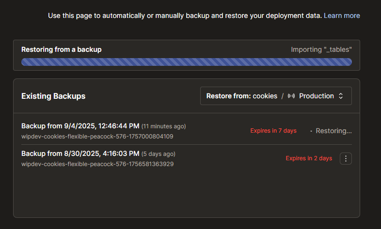Open the Restore from: cookies dropdown
Image resolution: width=381 pixels, height=229 pixels.
click(276, 96)
